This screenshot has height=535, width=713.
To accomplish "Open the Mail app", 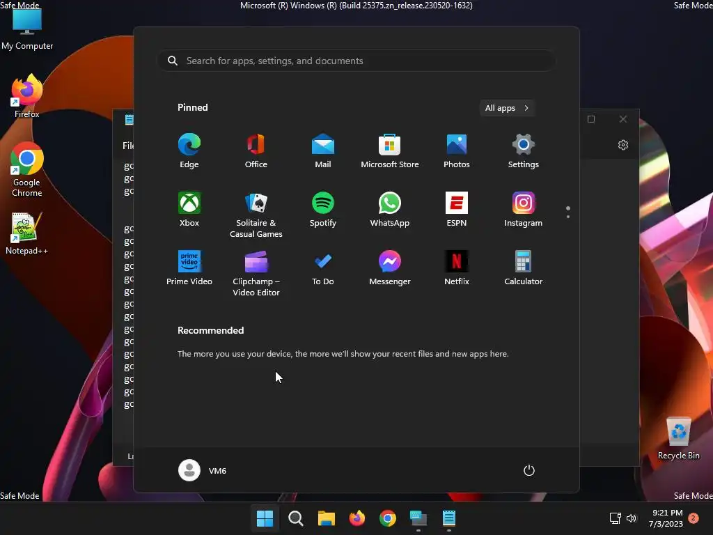I will pos(323,151).
